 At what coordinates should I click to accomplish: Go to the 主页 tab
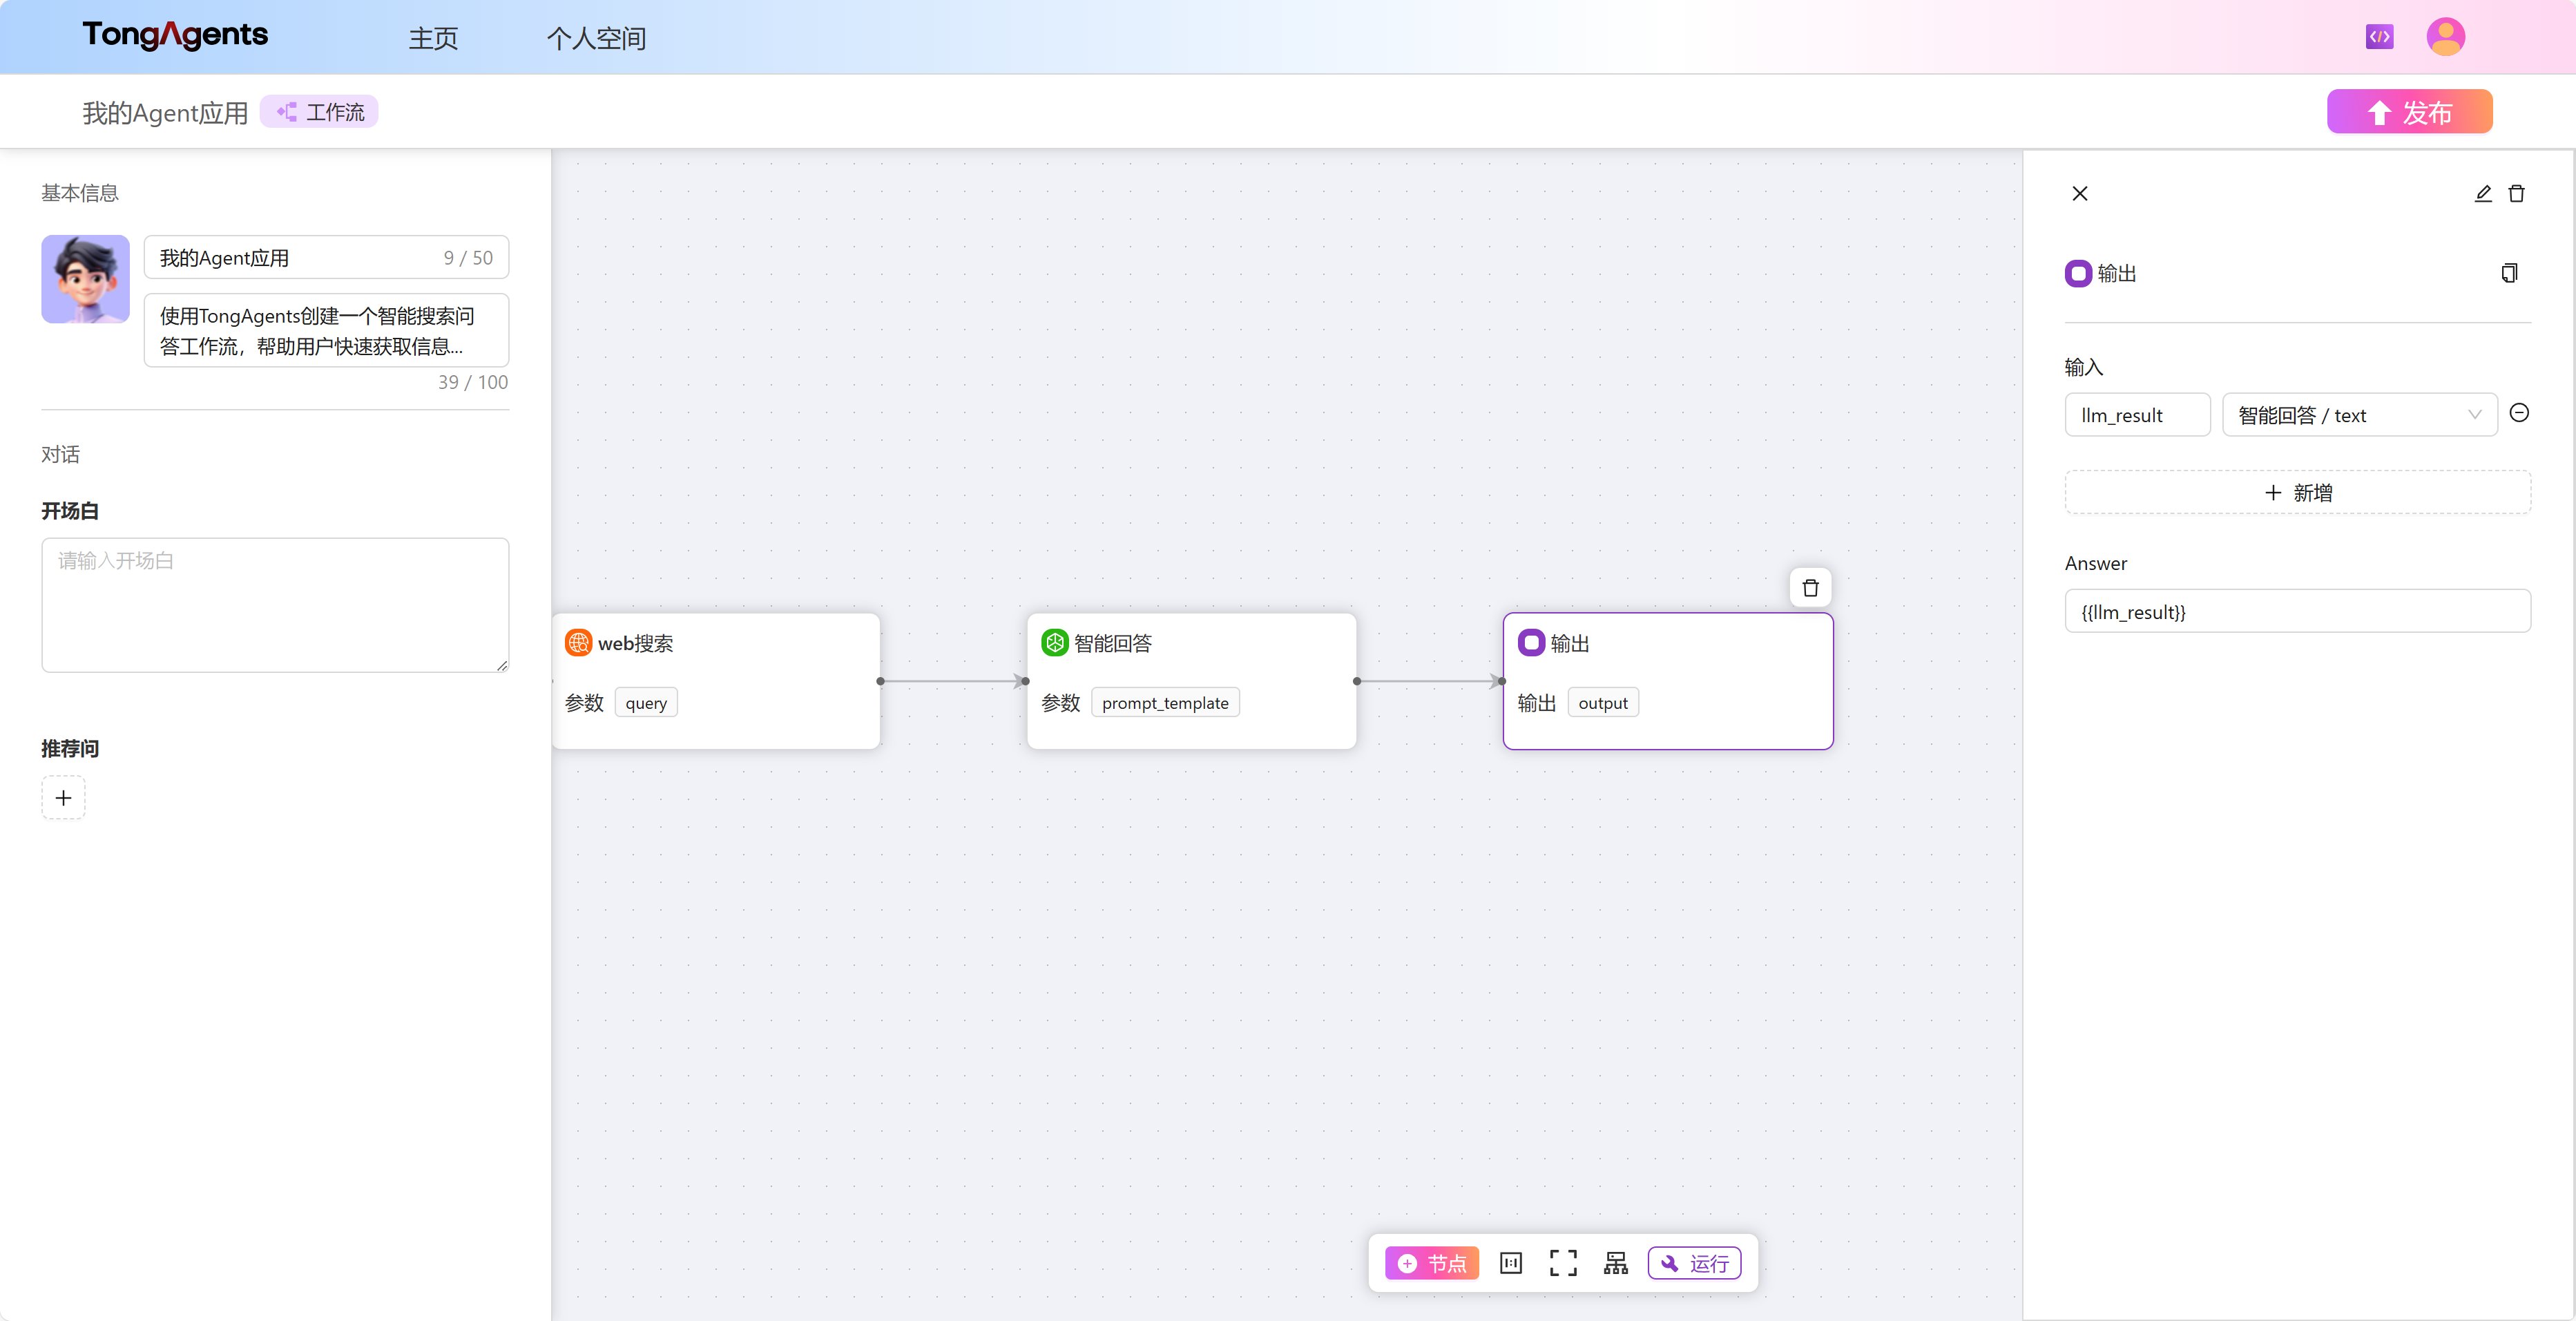[x=433, y=38]
